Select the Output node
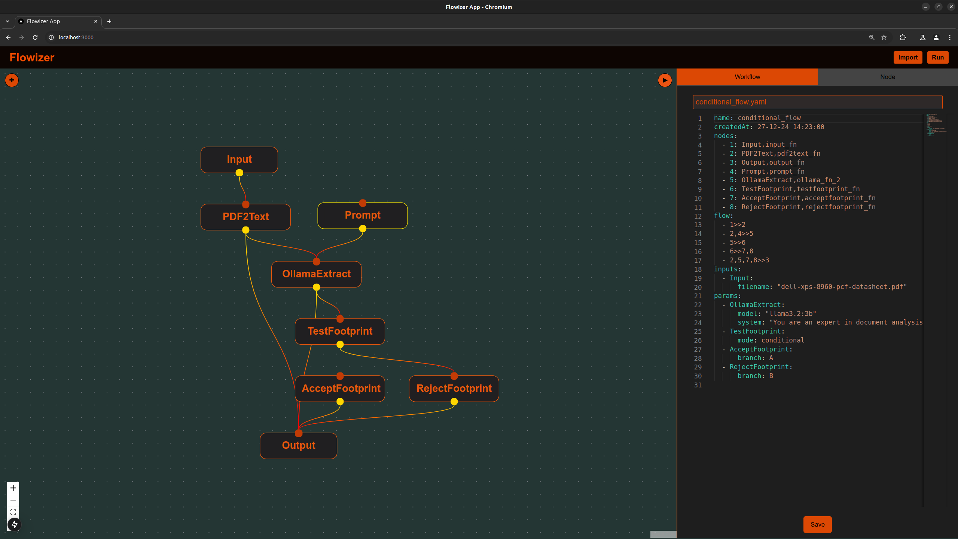This screenshot has width=958, height=539. pos(298,446)
